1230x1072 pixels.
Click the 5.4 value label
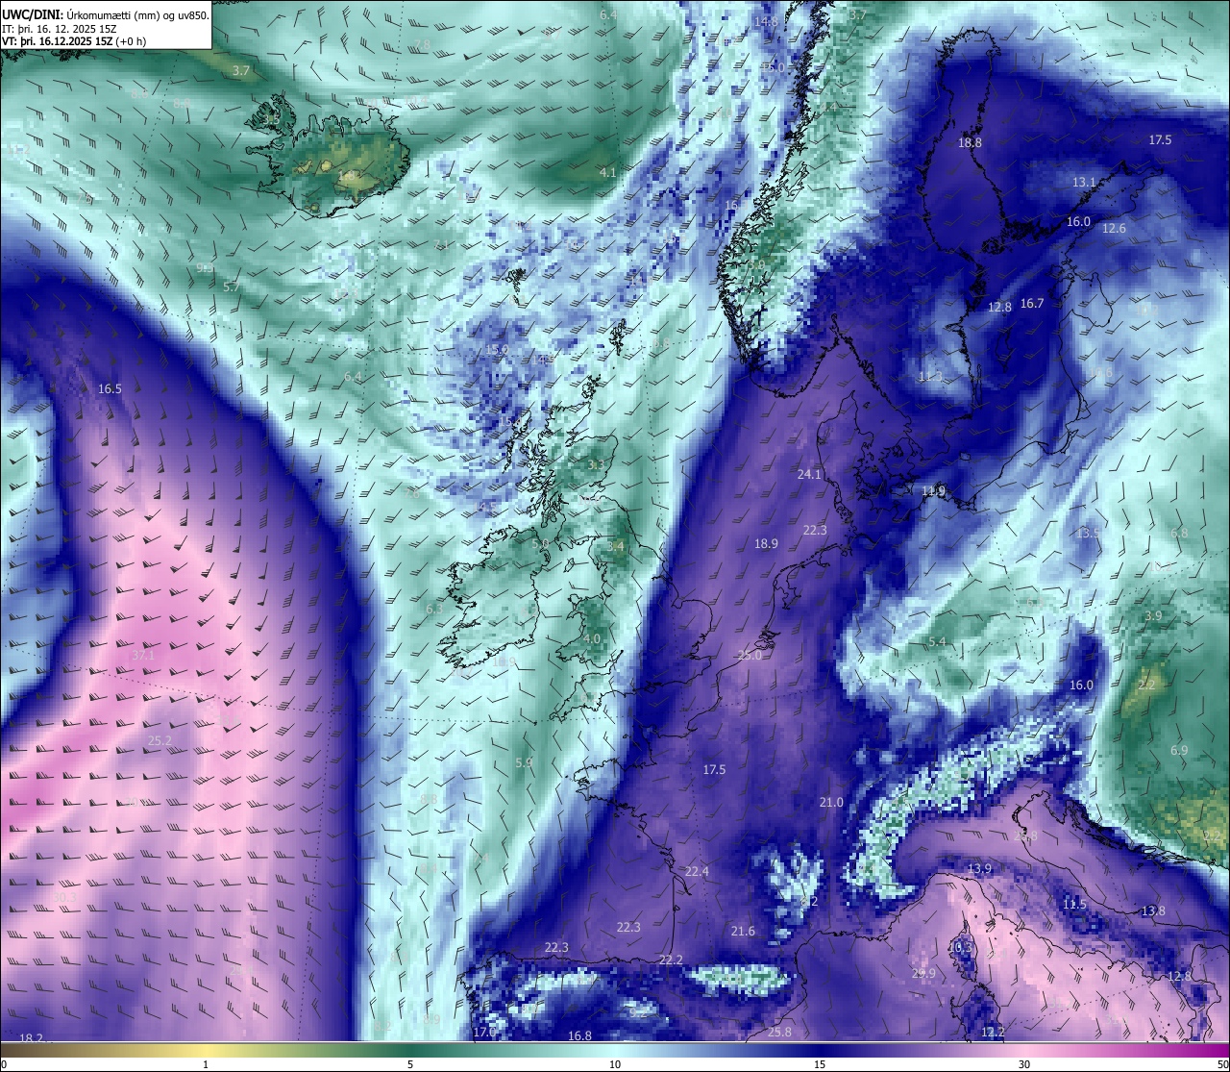937,641
